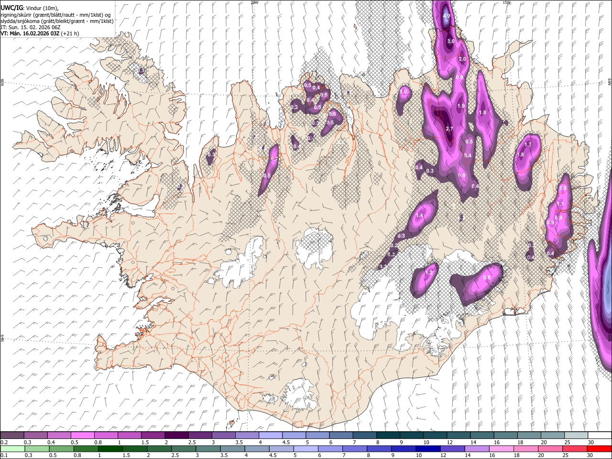Select the lavender snow swatch starting at 4

click(x=270, y=435)
